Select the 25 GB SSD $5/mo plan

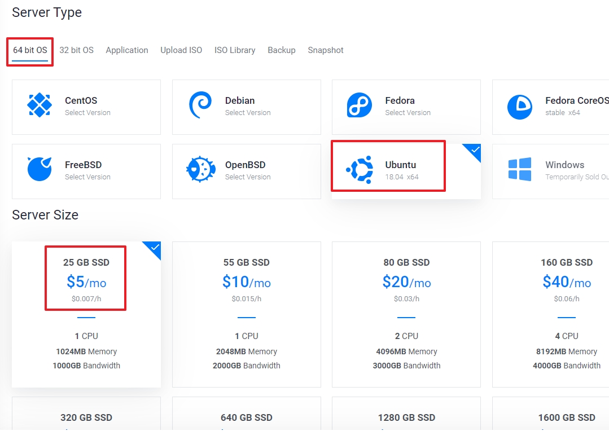click(86, 315)
